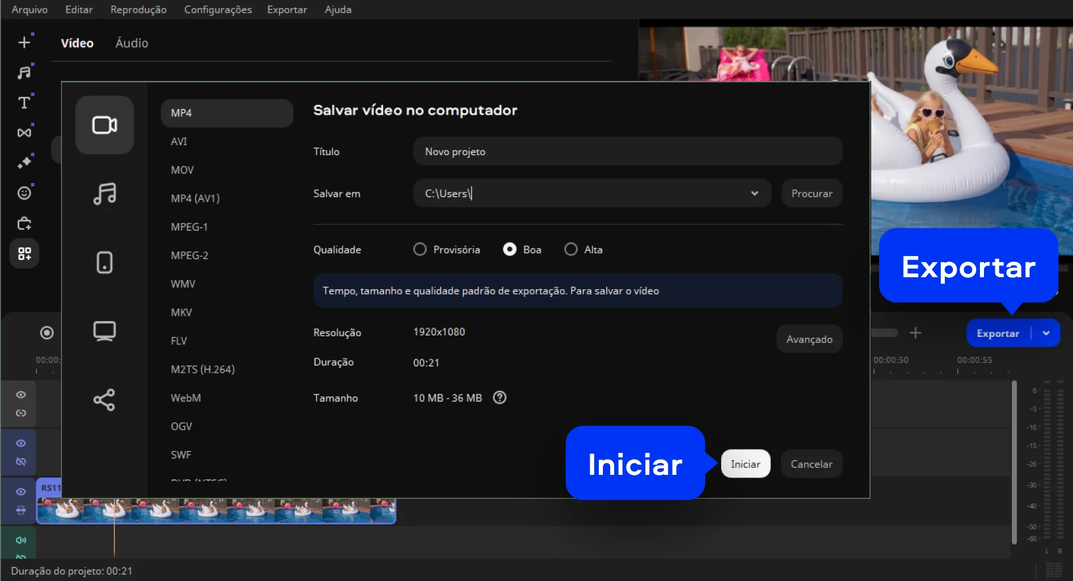Open the file import panel (plus icon)
This screenshot has width=1073, height=581.
[24, 42]
